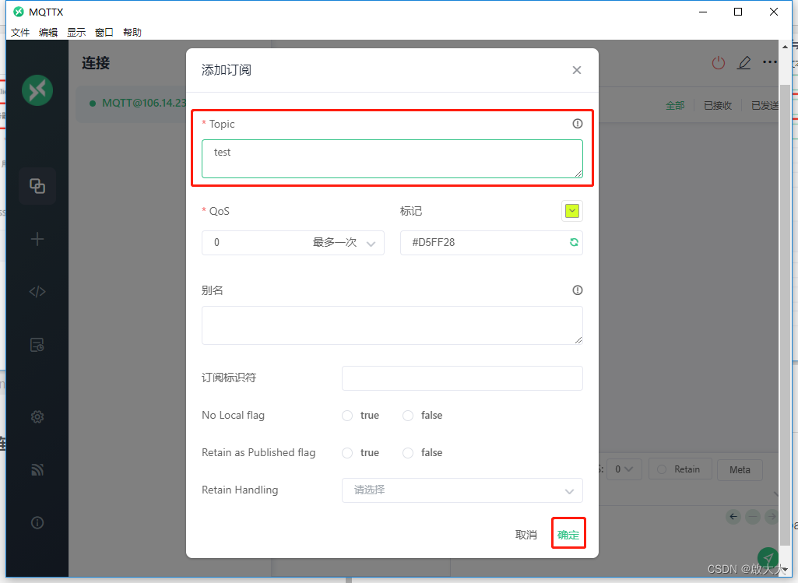Viewport: 798px width, 583px height.
Task: Open the Log panel icon in sidebar
Action: 37,344
